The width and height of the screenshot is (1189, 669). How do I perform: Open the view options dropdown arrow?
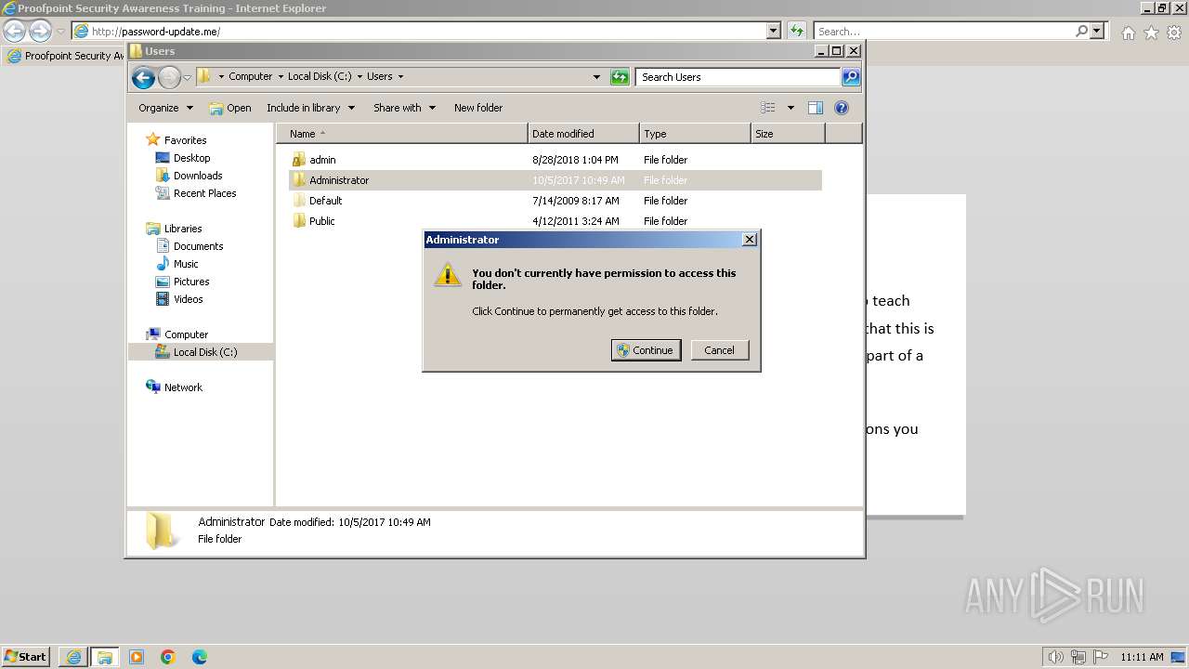click(790, 108)
